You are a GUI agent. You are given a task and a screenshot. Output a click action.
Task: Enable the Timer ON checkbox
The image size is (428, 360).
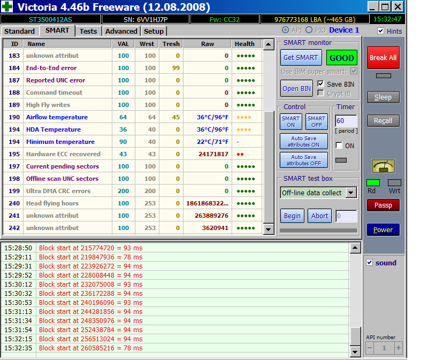pyautogui.click(x=339, y=145)
